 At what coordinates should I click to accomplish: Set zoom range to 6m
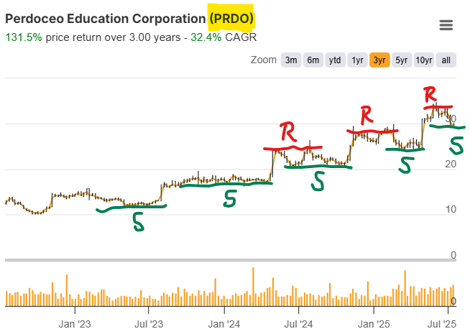tap(313, 60)
